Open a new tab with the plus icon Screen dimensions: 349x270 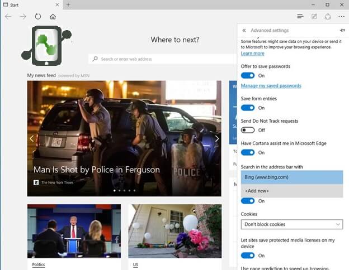coord(68,4)
